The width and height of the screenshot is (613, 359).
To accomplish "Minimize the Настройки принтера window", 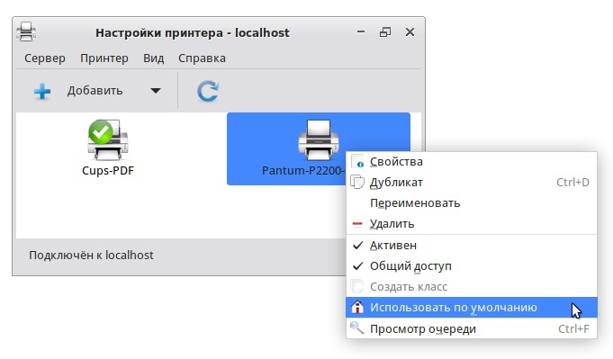I will (361, 32).
